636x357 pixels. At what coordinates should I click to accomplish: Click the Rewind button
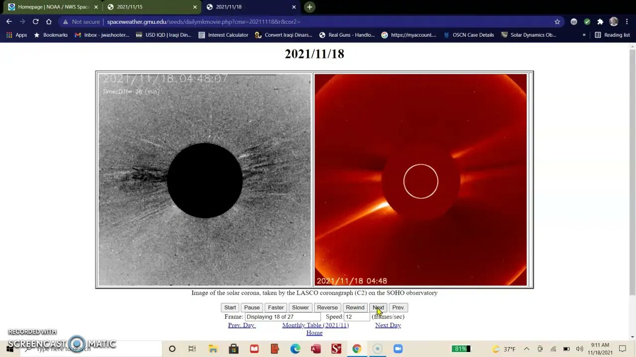[355, 307]
